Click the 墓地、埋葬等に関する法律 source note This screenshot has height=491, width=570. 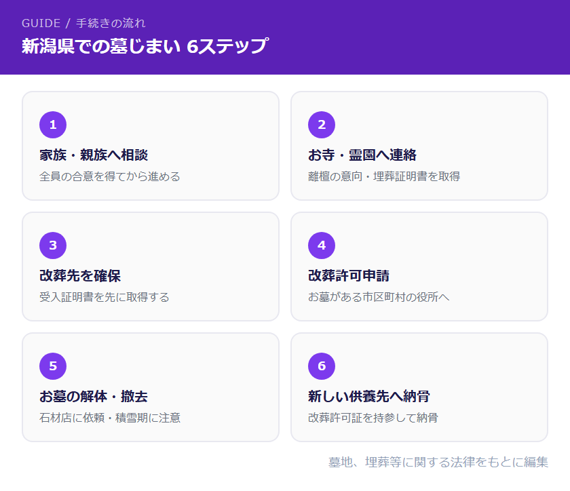(x=438, y=463)
